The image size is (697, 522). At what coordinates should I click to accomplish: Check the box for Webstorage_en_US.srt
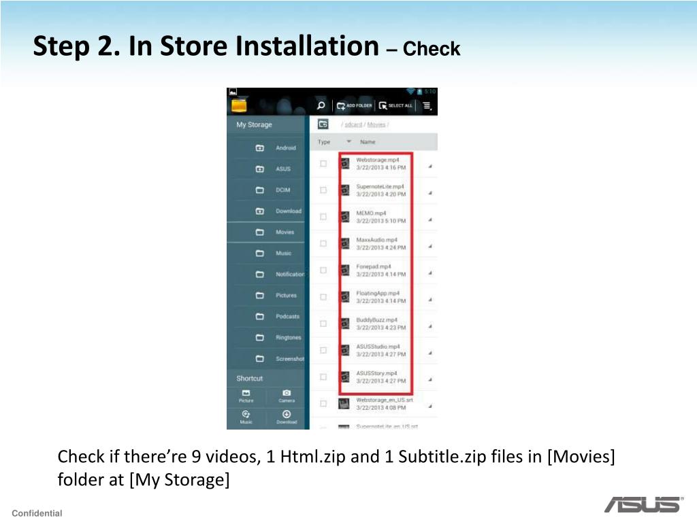click(323, 404)
